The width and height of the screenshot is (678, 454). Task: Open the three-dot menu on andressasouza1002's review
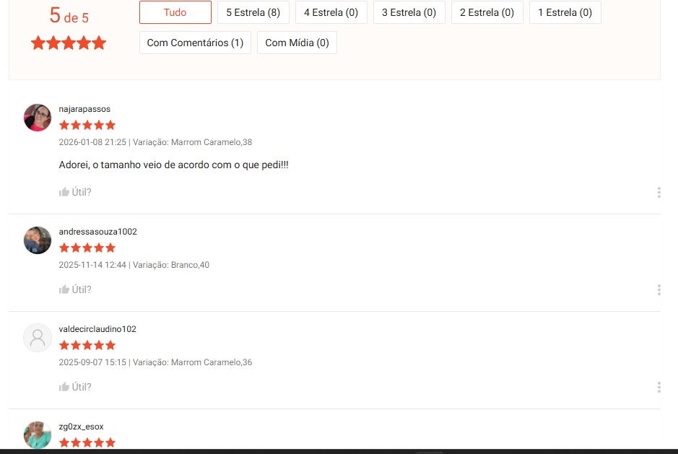click(x=658, y=289)
